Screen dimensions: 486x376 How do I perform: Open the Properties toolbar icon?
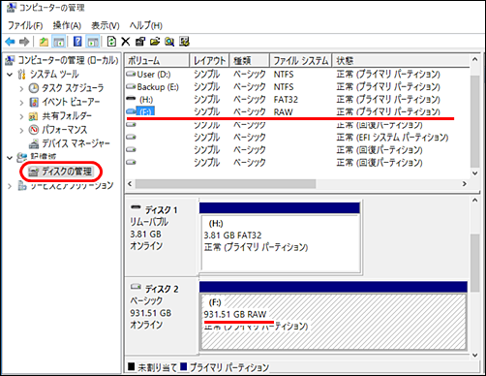coord(140,42)
